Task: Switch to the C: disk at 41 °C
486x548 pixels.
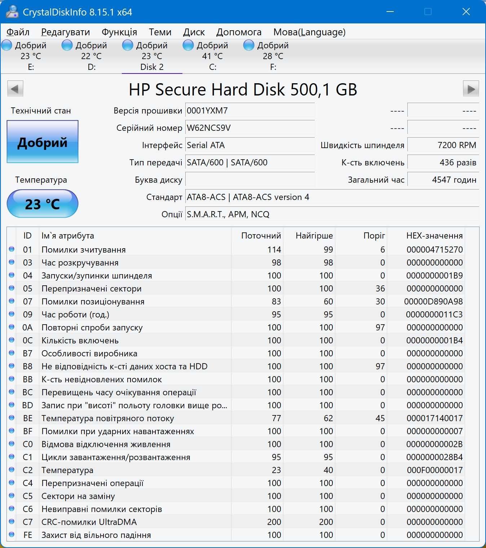Action: click(213, 56)
